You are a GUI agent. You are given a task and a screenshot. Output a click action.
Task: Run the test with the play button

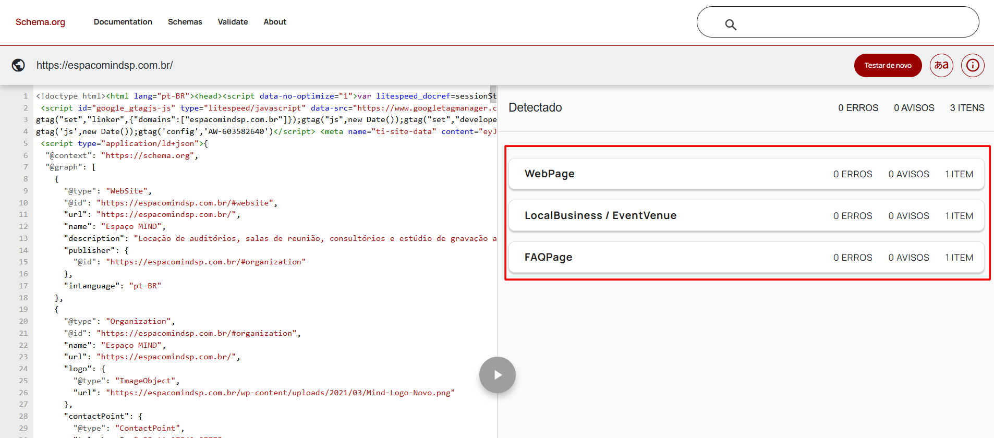tap(498, 375)
